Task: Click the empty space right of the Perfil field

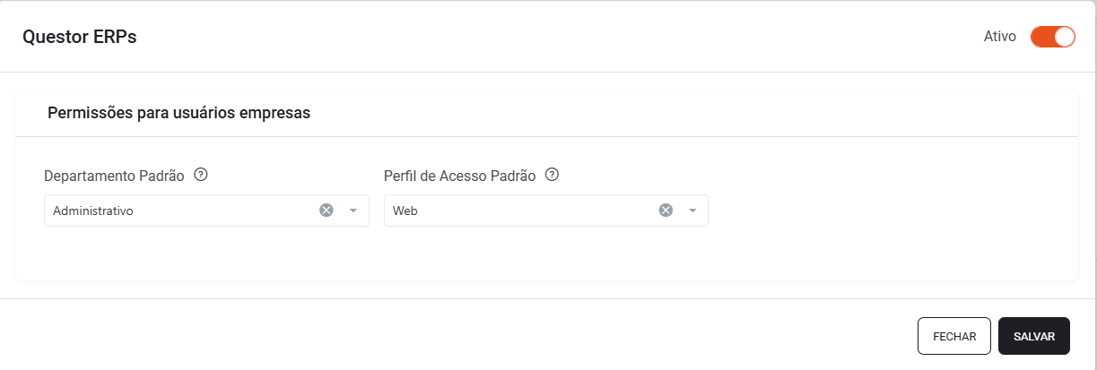Action: pyautogui.click(x=888, y=211)
